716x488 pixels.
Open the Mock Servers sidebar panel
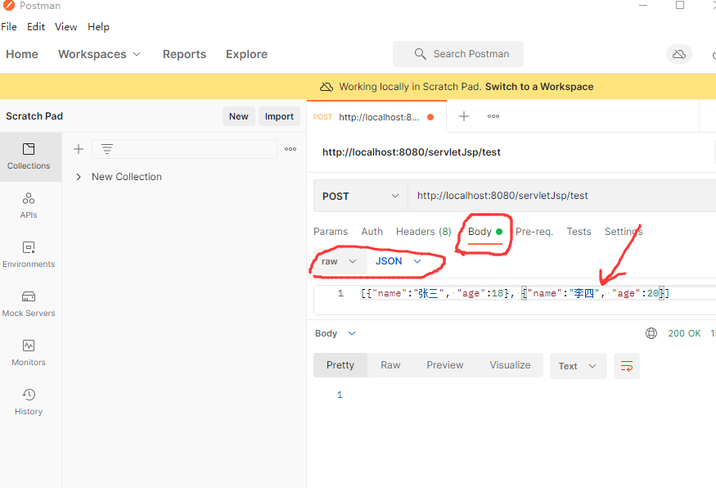29,304
